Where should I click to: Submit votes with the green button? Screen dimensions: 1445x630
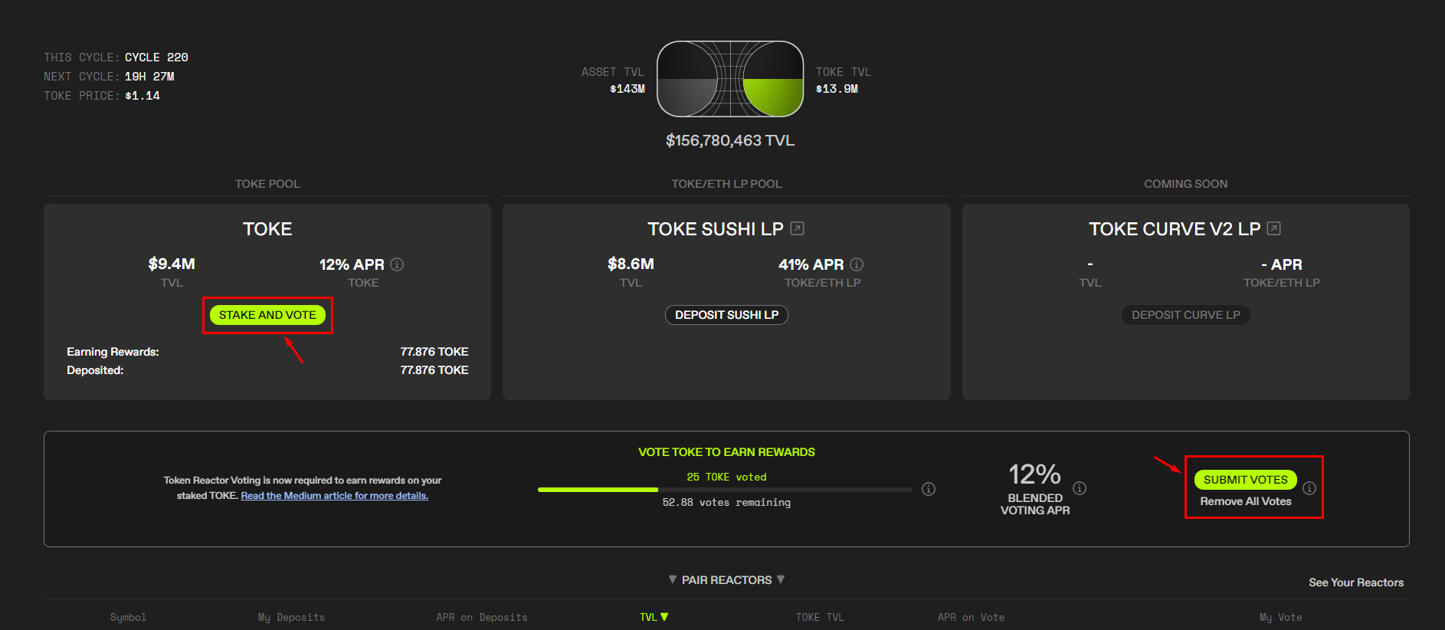point(1245,480)
